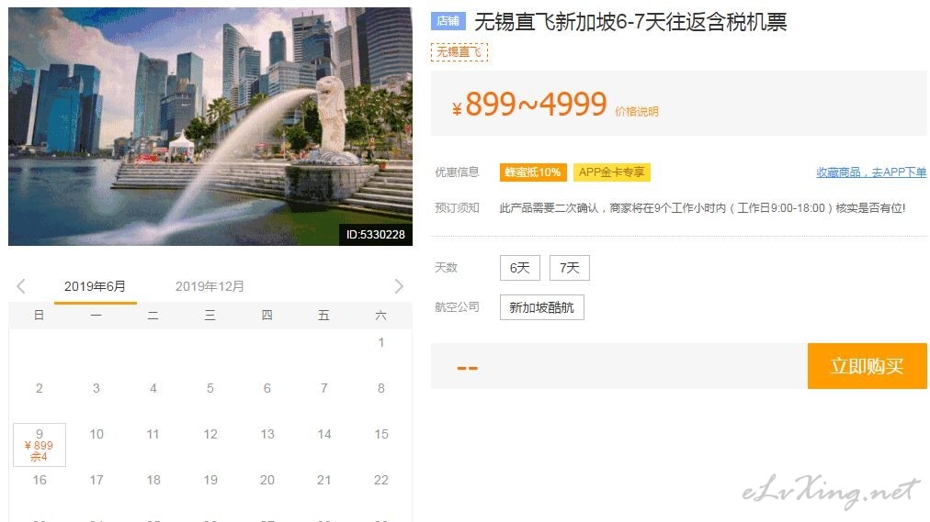This screenshot has width=930, height=522.
Task: Switch to the 2019年6月 calendar tab
Action: 95,286
